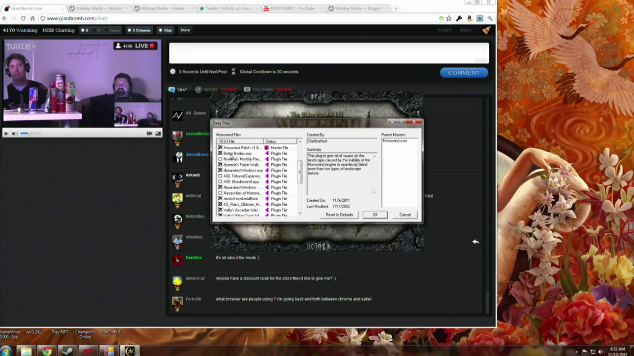Click Morrowind launcher icon in taskbar

coord(130,352)
